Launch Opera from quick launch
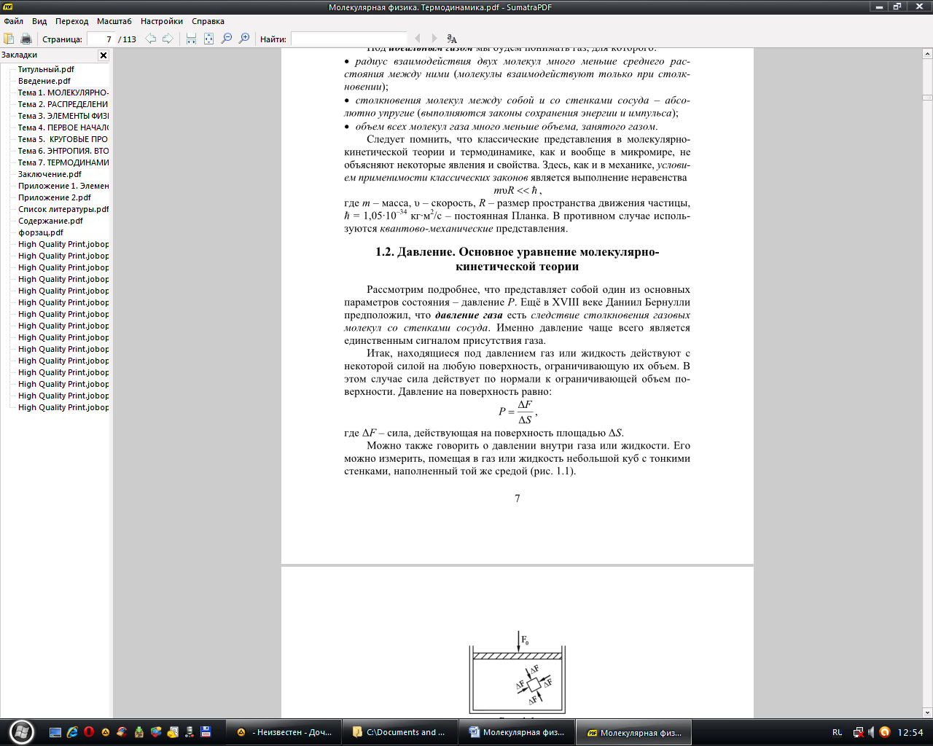The image size is (933, 746). (x=89, y=732)
